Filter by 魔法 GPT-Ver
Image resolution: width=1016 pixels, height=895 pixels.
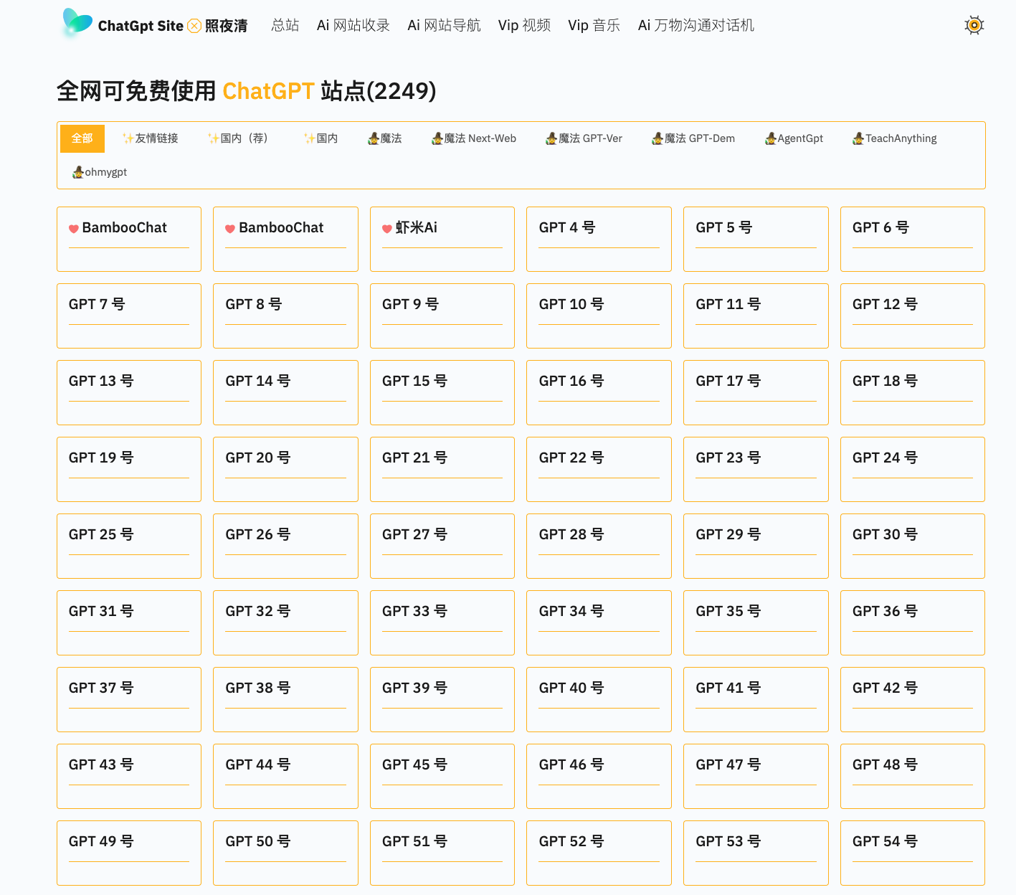(x=584, y=138)
